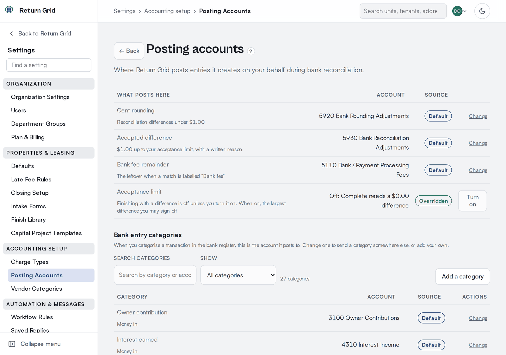Change the Bank fee remainder account
506x355 pixels.
[x=478, y=170]
